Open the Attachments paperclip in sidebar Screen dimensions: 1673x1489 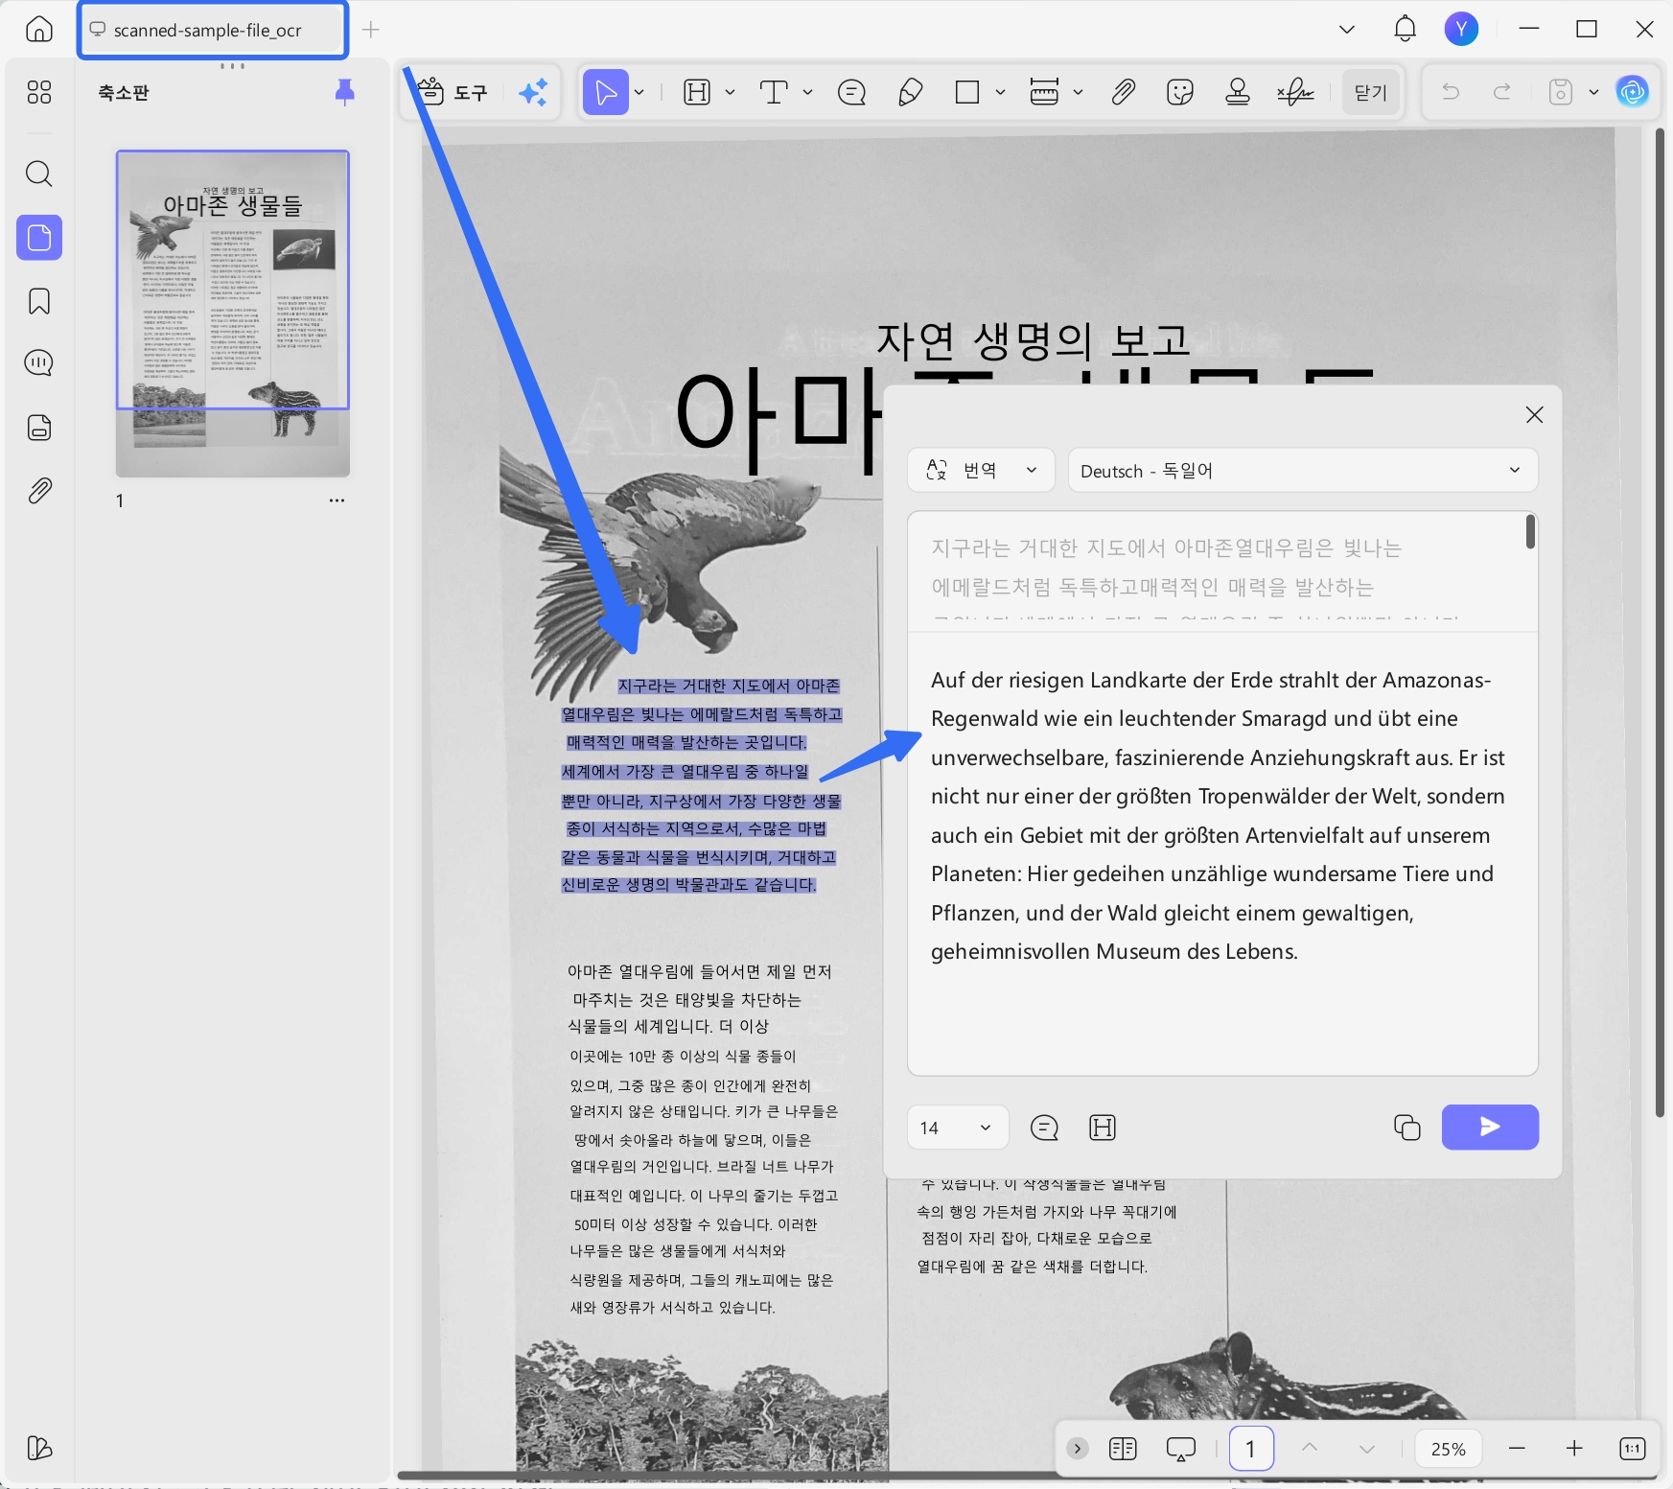[39, 491]
